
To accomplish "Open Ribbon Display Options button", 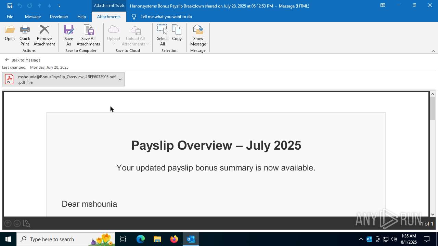I will tap(383, 5).
